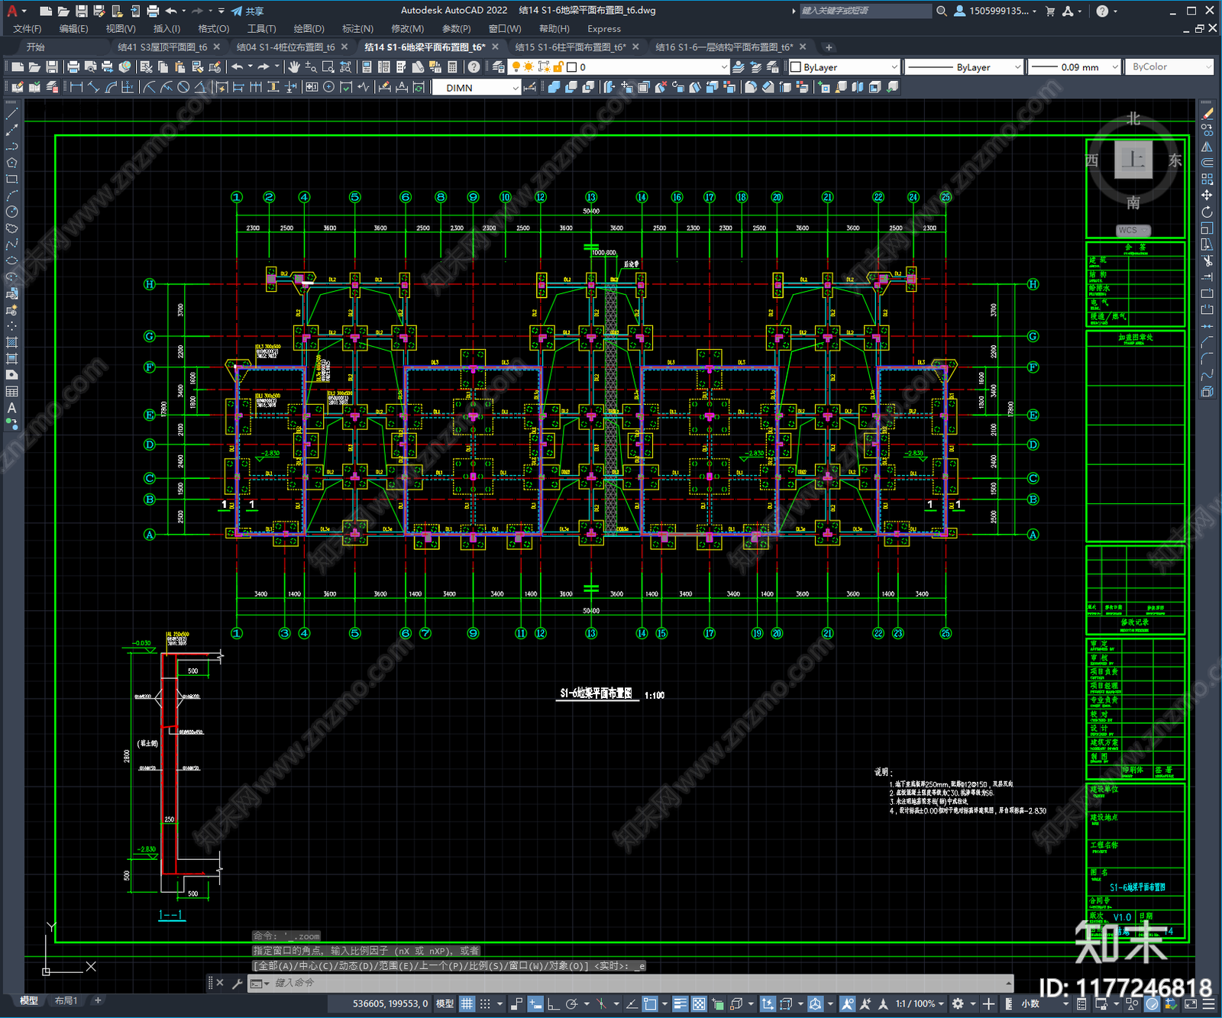Image resolution: width=1222 pixels, height=1018 pixels.
Task: Toggle ortho mode in status bar
Action: coord(553,1003)
